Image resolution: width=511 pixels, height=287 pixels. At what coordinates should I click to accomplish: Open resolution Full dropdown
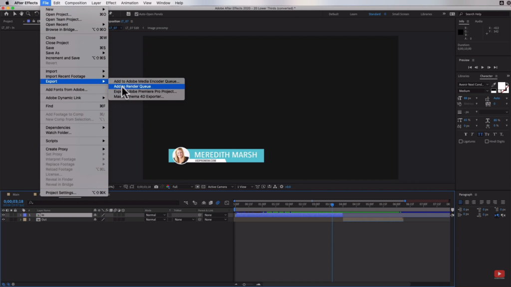coord(182,187)
